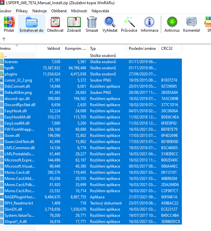This screenshot has width=211, height=231.
Task: Click the Extrahovat do toolbar icon
Action: pos(31,22)
